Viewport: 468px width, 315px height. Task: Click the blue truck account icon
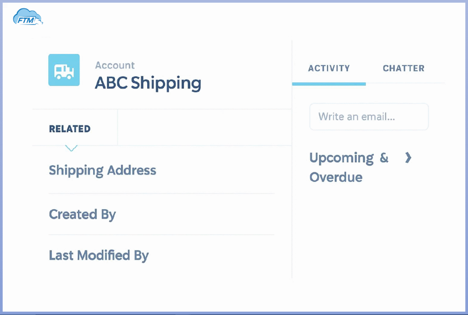pyautogui.click(x=64, y=70)
